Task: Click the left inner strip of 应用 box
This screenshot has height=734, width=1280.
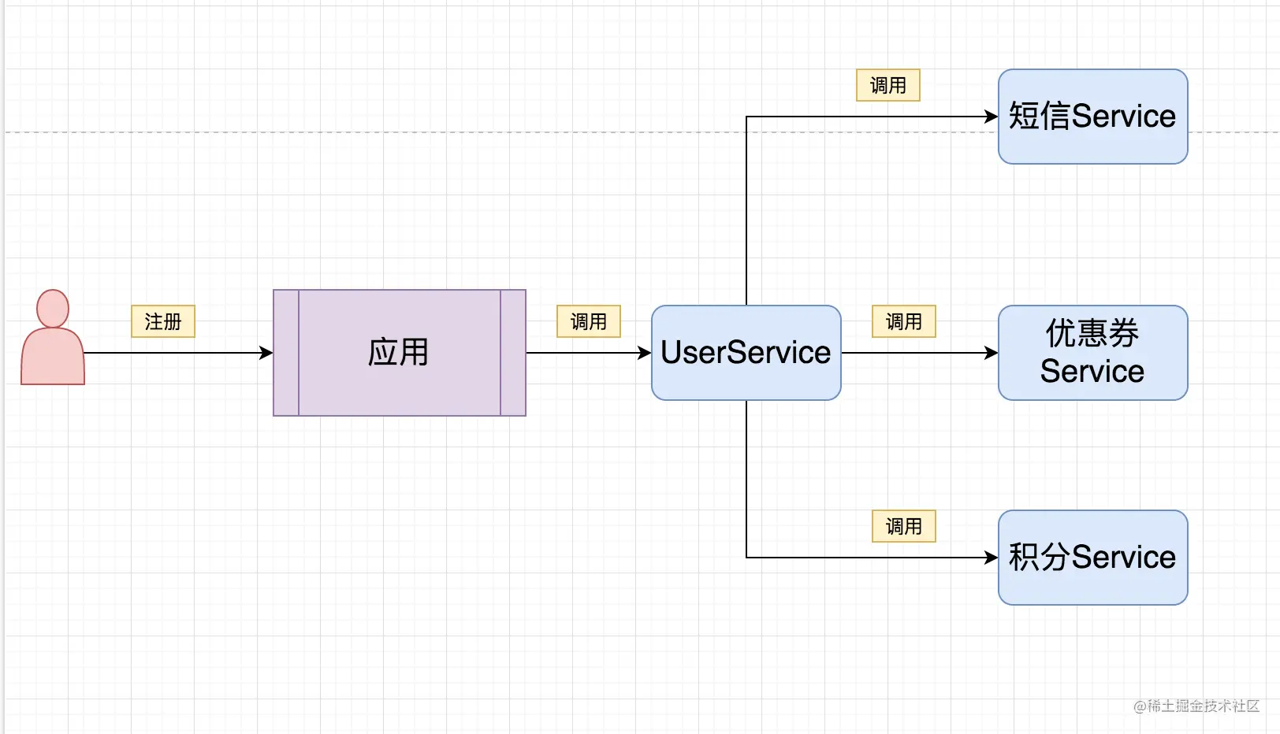Action: pos(286,353)
